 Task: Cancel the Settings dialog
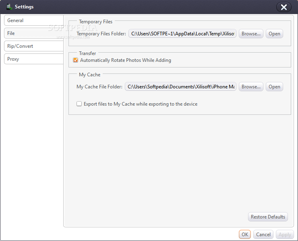[263, 235]
